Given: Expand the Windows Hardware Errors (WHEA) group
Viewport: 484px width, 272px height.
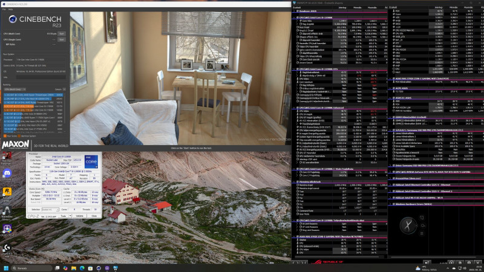Looking at the screenshot, I should pyautogui.click(x=390, y=204).
